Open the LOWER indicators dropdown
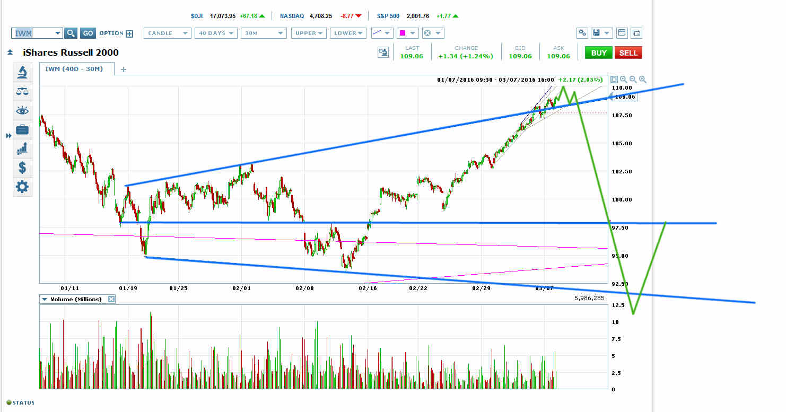This screenshot has height=412, width=786. tap(348, 33)
